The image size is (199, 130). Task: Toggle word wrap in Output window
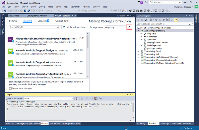pyautogui.click(x=100, y=98)
